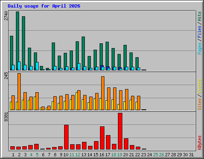Click the orange visits bar for day 6
Screen dimensions: 204x159
pos(43,108)
